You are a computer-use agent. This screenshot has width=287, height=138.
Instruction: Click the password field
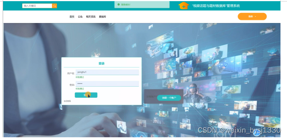tap(107, 84)
